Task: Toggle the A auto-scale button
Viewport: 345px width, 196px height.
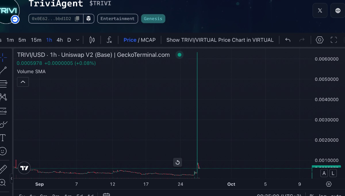Action: coord(324,173)
